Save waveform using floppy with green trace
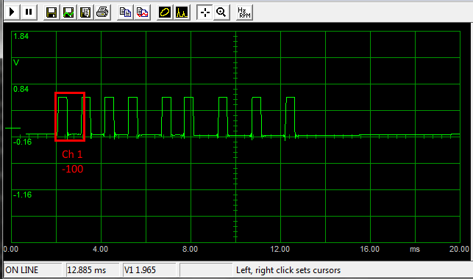 pos(68,12)
